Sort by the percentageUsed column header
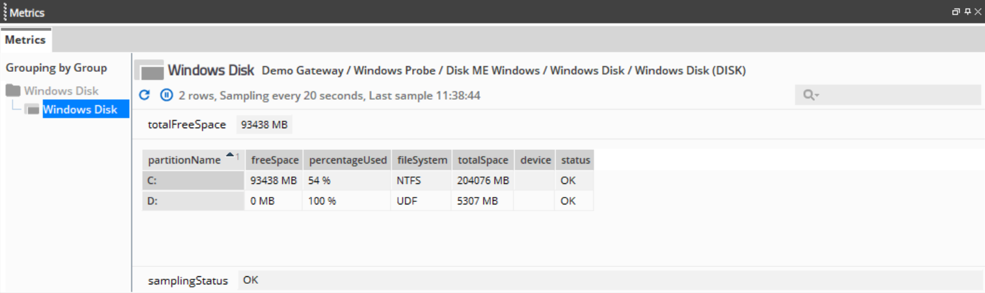The width and height of the screenshot is (985, 293). tap(348, 160)
